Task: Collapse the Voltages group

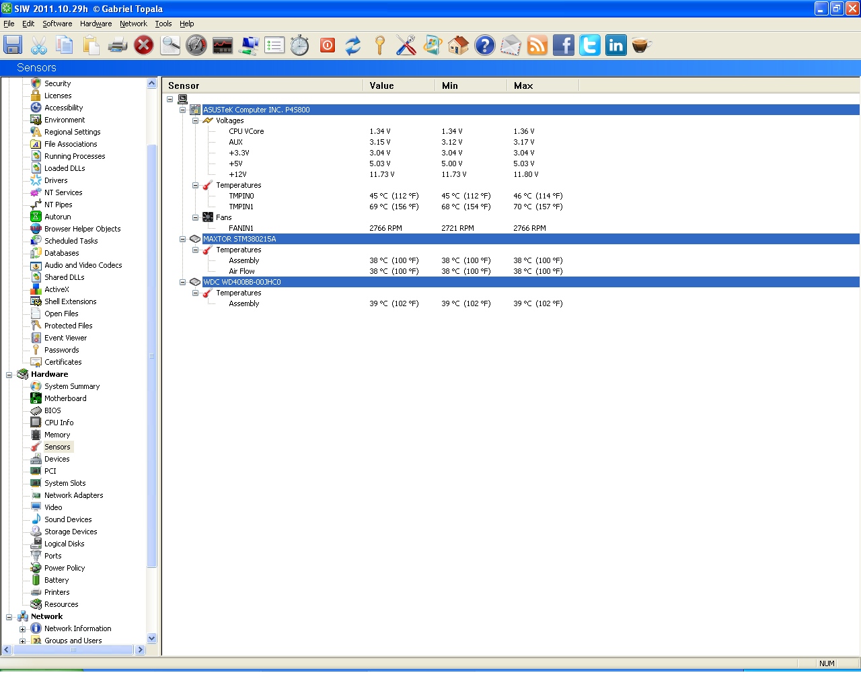Action: [195, 120]
